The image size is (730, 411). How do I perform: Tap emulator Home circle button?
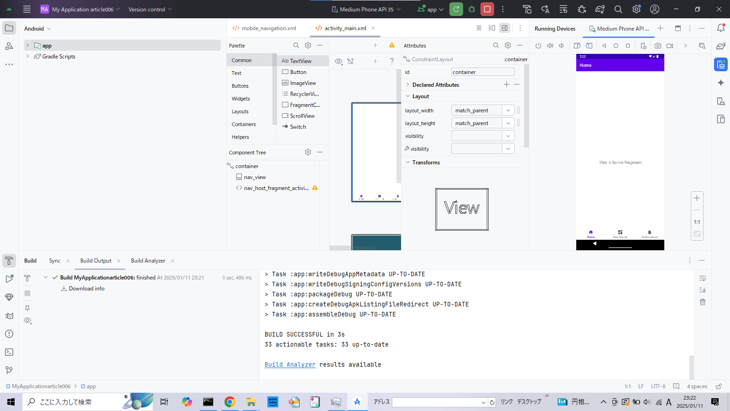tap(616, 46)
